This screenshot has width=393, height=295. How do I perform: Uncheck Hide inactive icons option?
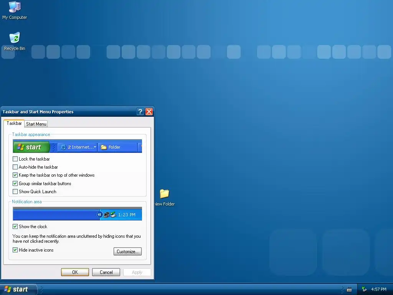[15, 250]
